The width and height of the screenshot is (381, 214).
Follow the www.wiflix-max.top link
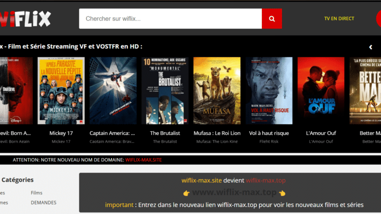click(234, 192)
